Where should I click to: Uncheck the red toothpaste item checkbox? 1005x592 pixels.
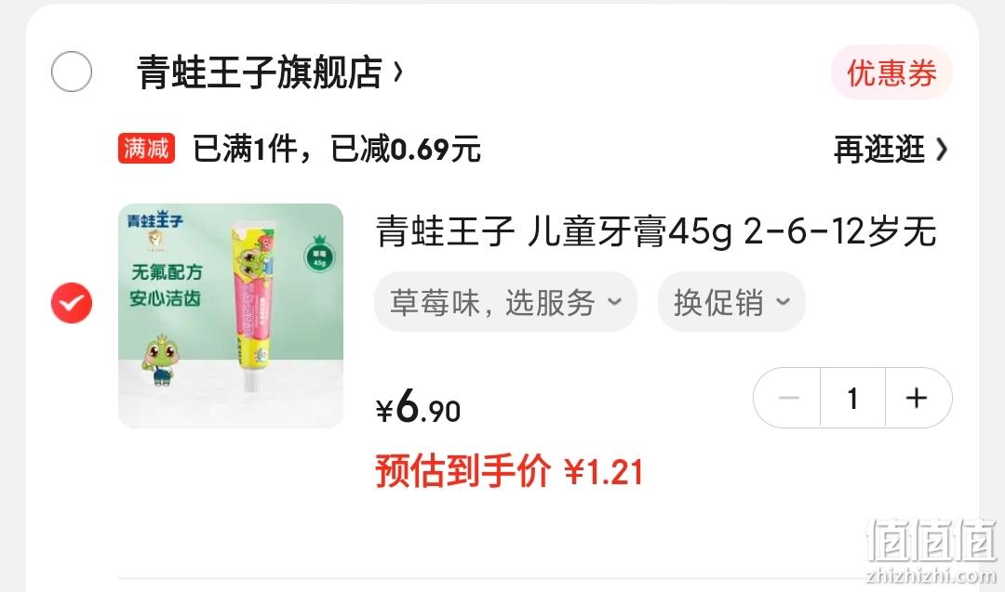[x=71, y=303]
